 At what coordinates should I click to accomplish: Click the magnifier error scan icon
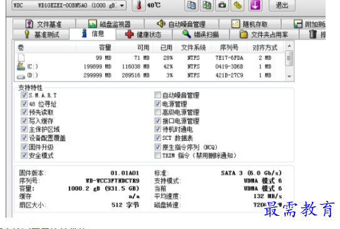pyautogui.click(x=186, y=34)
